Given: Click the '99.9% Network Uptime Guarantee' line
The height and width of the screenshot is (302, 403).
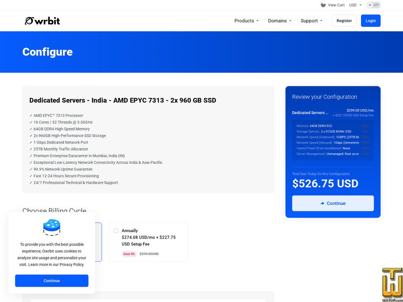Looking at the screenshot, I should coord(61,169).
